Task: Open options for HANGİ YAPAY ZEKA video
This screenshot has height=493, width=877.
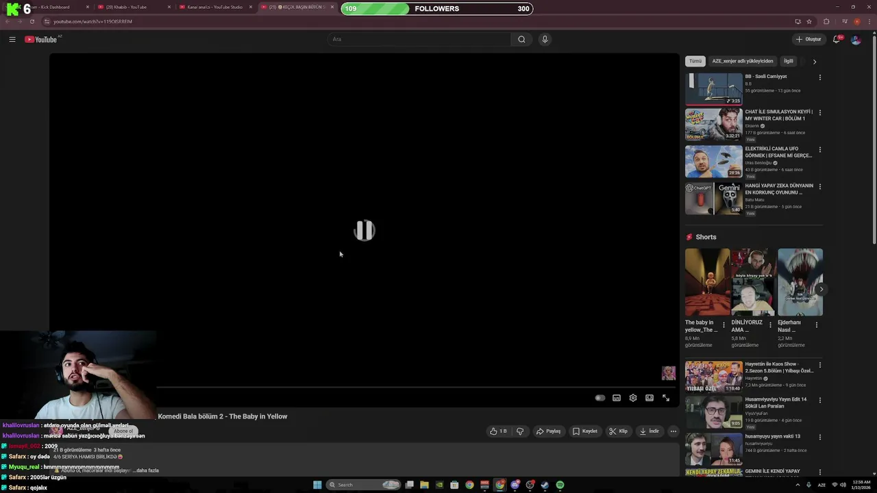Action: click(x=819, y=186)
